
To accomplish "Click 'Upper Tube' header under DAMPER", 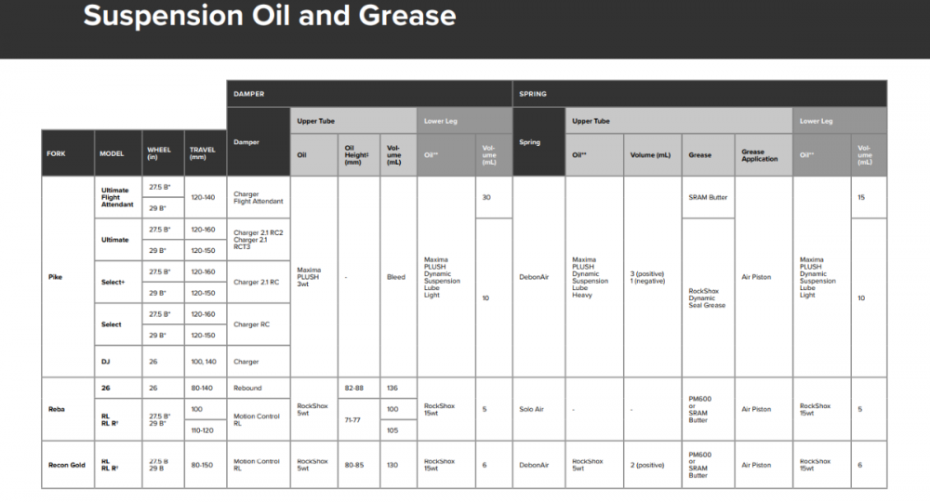I will [x=353, y=121].
